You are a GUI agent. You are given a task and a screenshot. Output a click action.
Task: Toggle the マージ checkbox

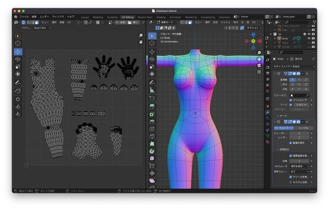pos(291,104)
